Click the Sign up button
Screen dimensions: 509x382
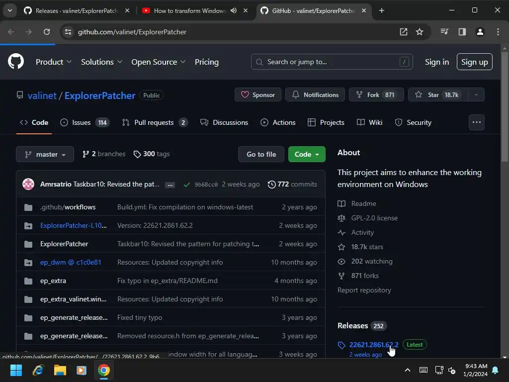[x=475, y=62]
